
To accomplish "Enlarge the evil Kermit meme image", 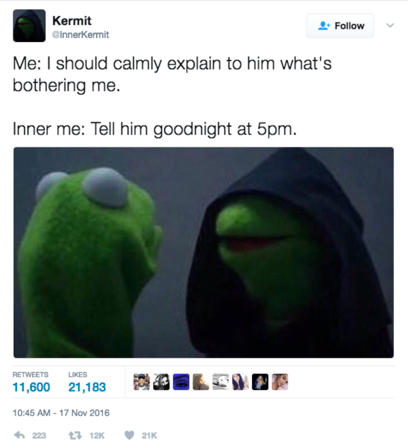I will (x=204, y=253).
